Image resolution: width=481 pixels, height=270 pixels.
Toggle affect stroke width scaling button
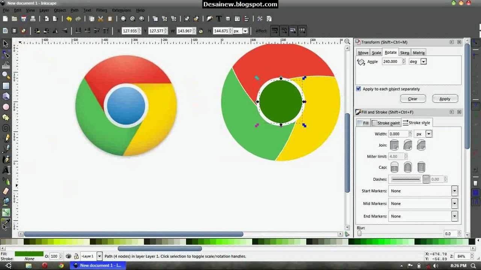[275, 31]
